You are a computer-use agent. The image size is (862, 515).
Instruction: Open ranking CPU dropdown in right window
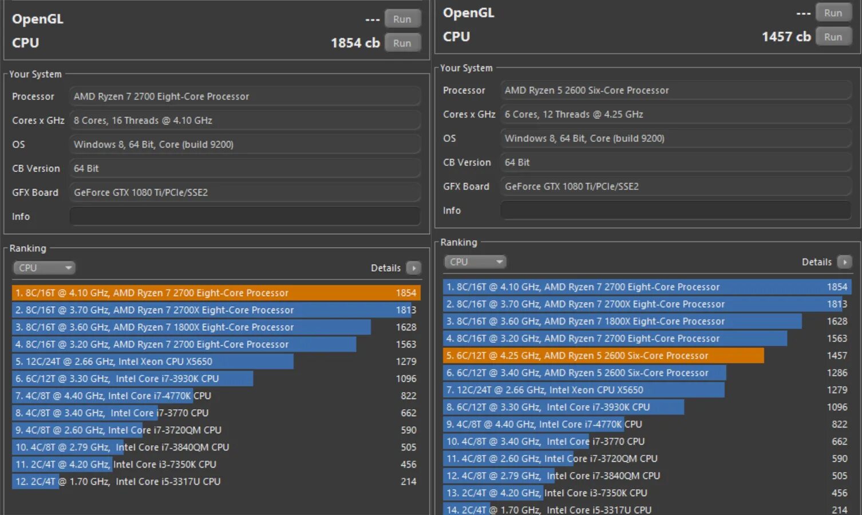coord(475,262)
